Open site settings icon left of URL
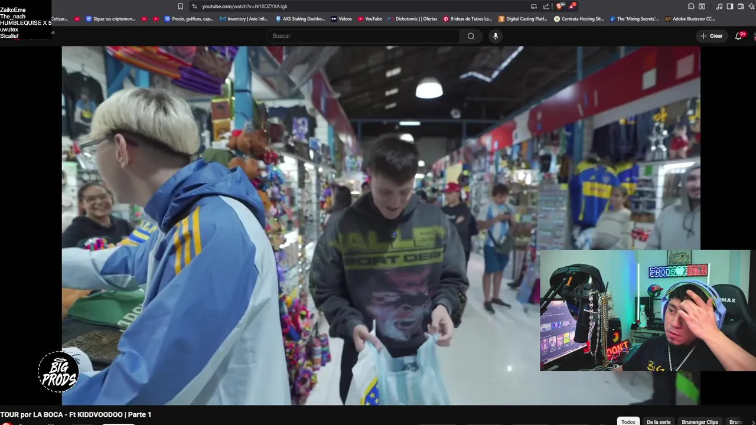The height and width of the screenshot is (425, 756). pyautogui.click(x=194, y=6)
